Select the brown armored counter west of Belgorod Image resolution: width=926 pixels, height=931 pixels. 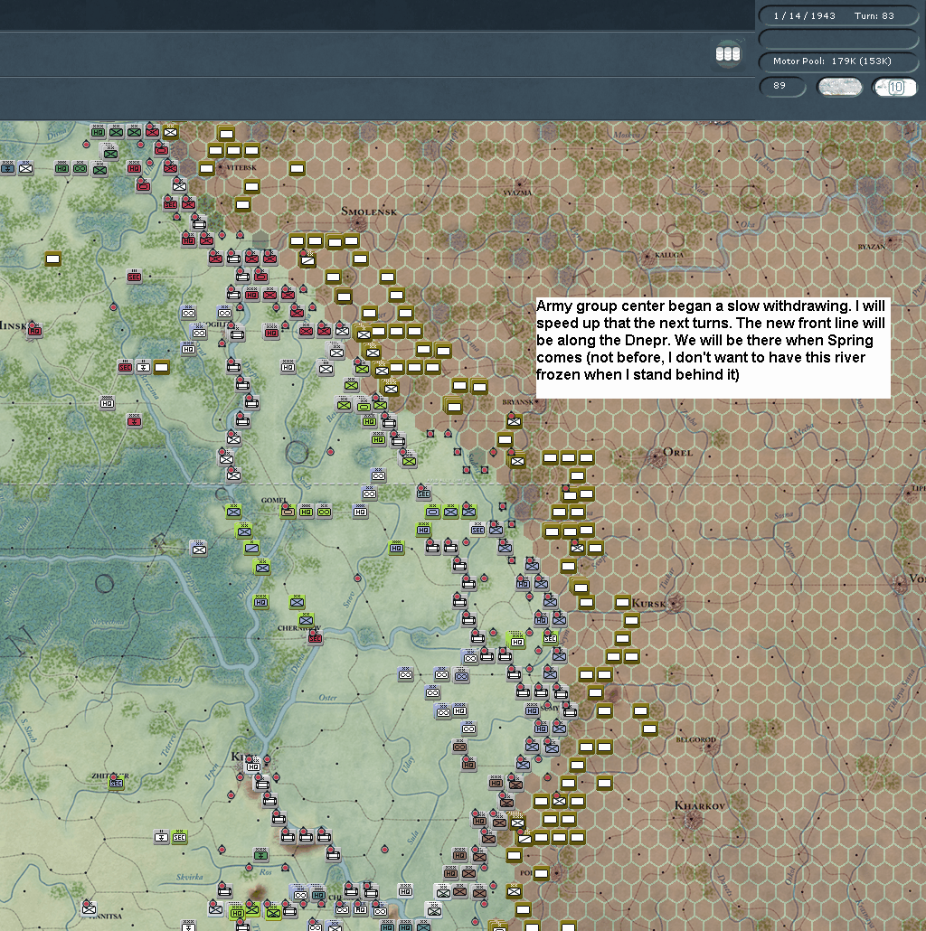coord(459,747)
